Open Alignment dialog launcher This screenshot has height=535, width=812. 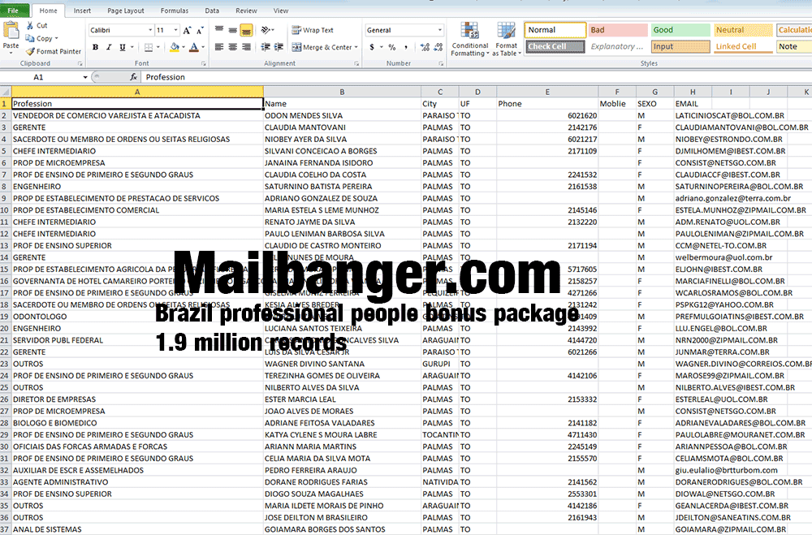click(x=356, y=63)
